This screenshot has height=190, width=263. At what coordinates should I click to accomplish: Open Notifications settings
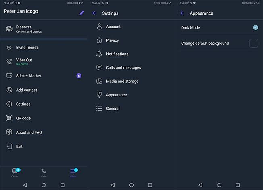click(117, 54)
